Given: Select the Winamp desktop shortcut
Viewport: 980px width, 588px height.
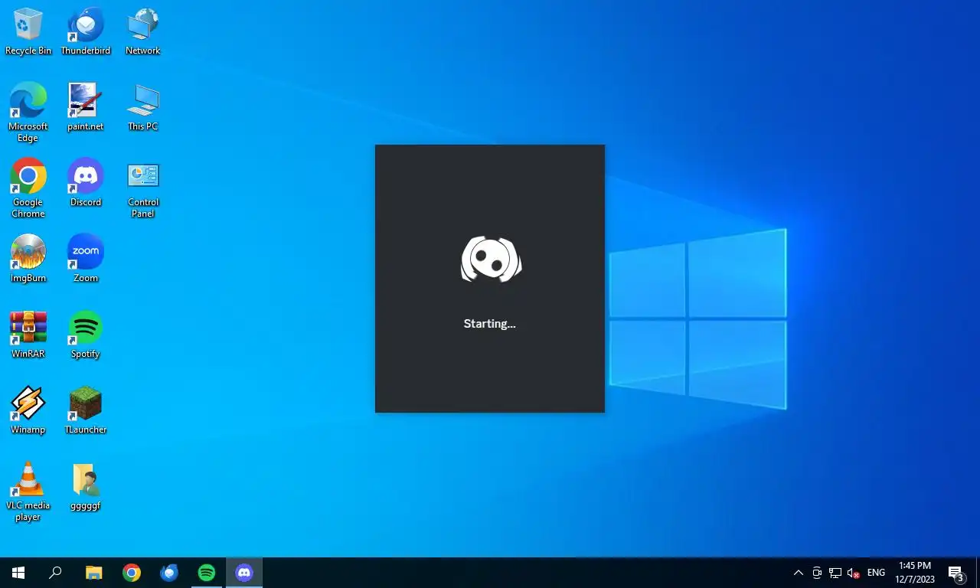Looking at the screenshot, I should (28, 410).
